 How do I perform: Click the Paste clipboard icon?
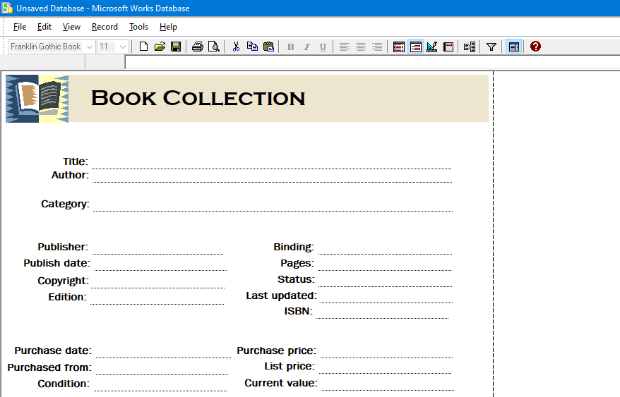pyautogui.click(x=268, y=47)
